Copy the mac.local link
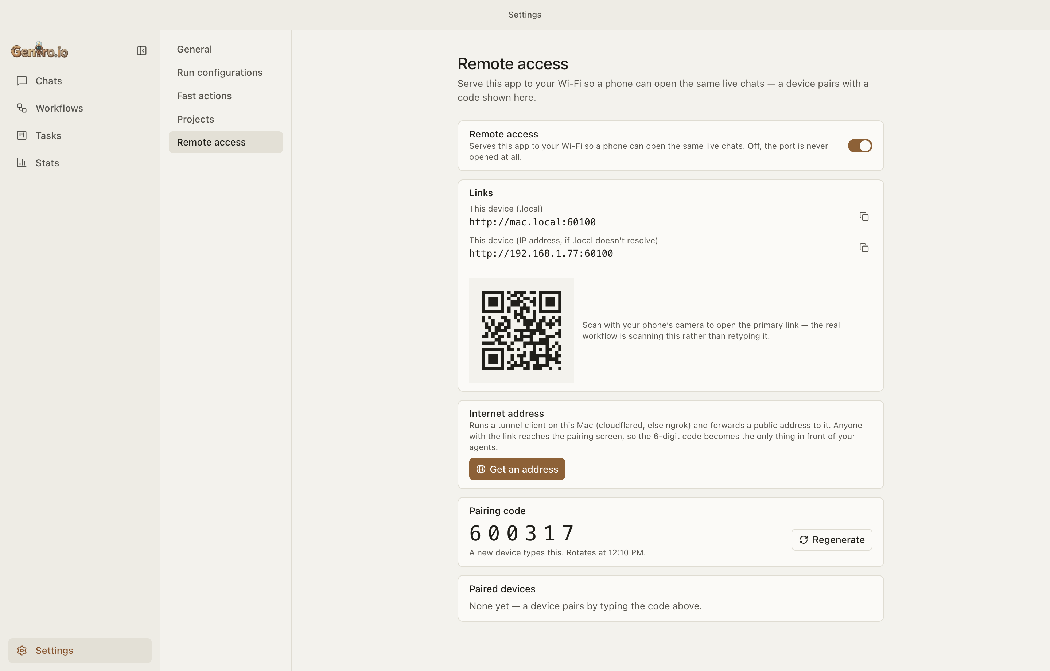Screen dimensions: 1050x671 (x=864, y=216)
